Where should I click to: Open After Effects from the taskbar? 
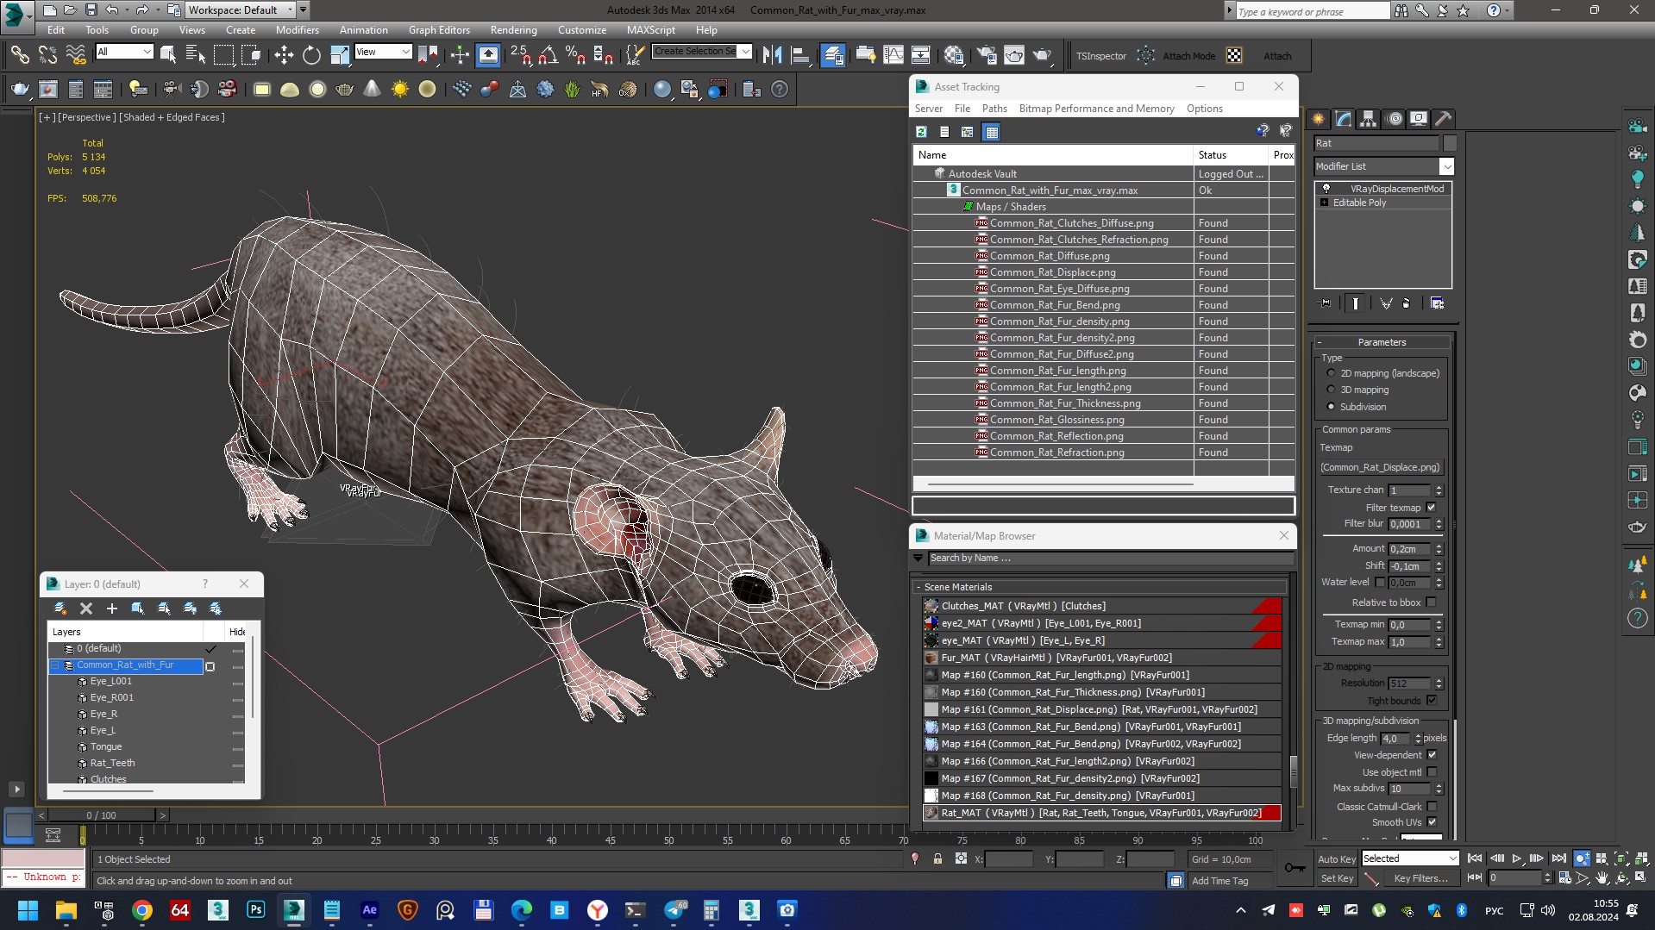[369, 910]
